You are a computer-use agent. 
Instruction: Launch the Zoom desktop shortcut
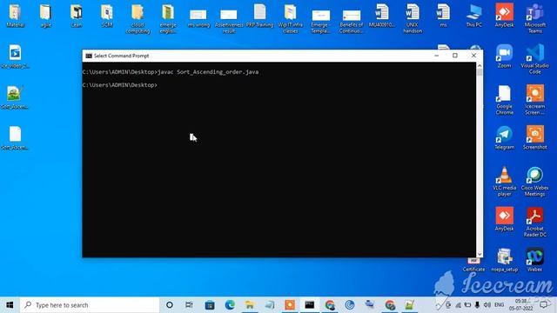505,56
